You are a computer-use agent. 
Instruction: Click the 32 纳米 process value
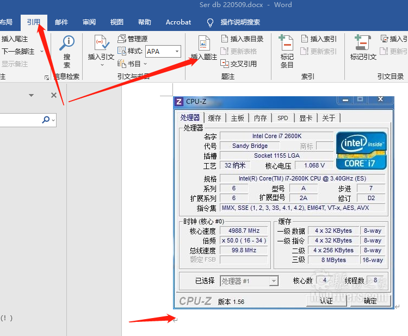(235, 165)
